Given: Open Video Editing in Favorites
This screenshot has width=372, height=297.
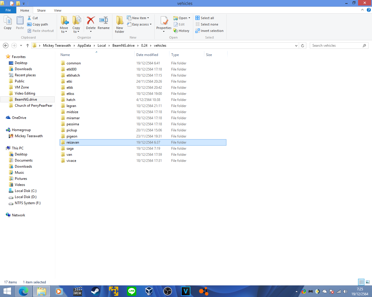Looking at the screenshot, I should point(25,93).
